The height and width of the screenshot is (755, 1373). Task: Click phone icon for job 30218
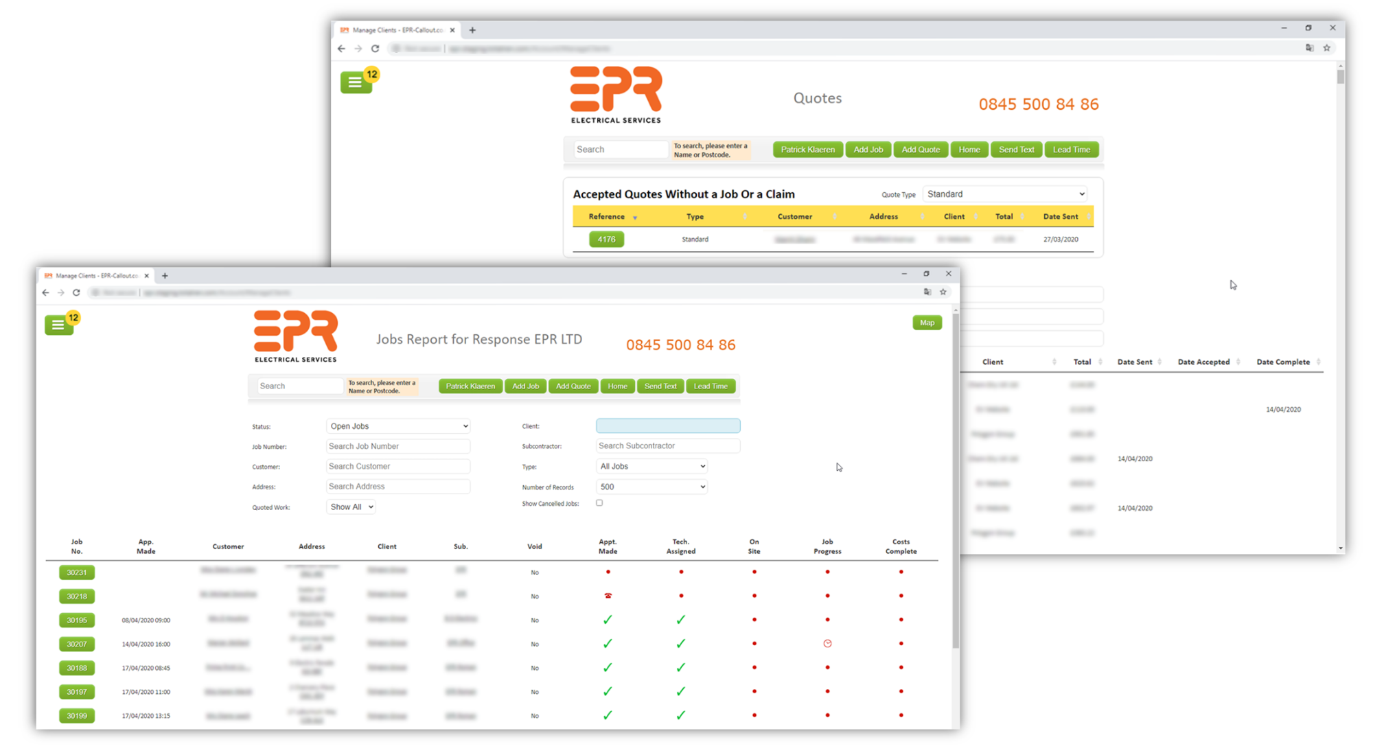pos(608,596)
